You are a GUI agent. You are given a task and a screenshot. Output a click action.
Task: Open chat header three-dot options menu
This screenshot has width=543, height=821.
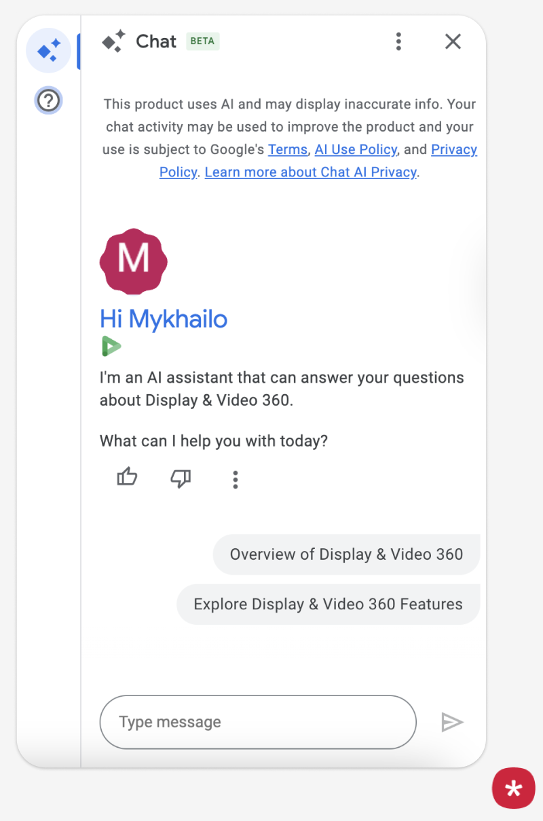pos(398,41)
